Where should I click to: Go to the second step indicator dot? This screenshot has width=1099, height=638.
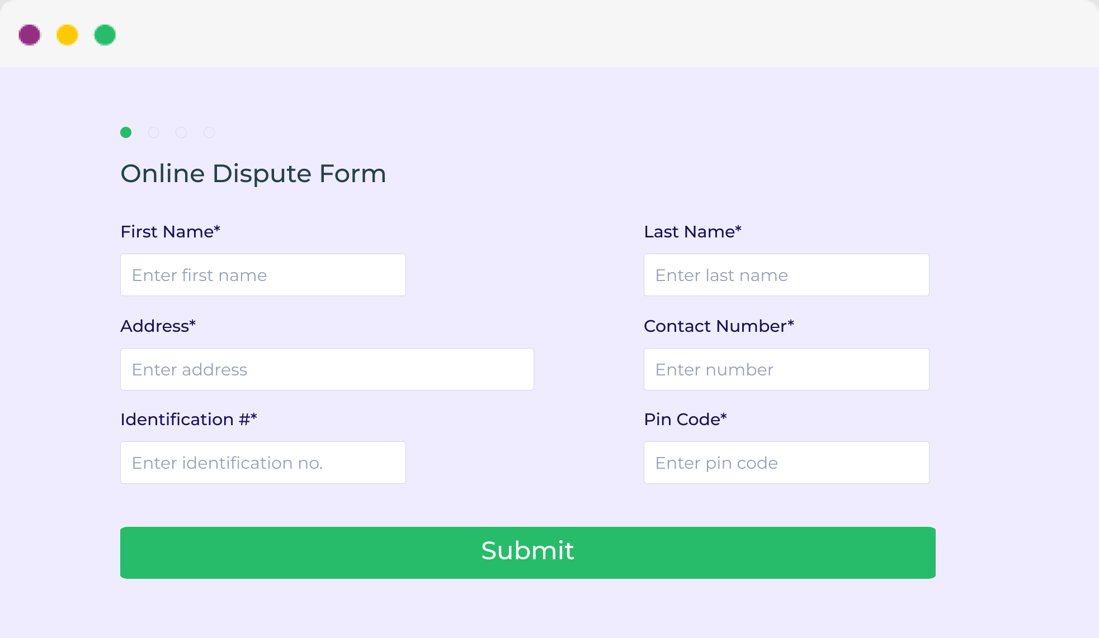[153, 132]
